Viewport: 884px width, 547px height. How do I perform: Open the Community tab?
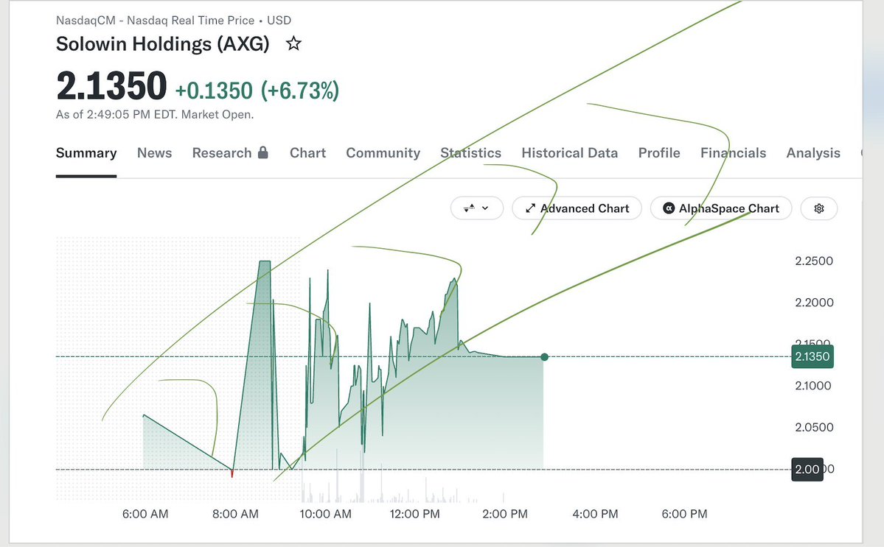click(x=383, y=153)
